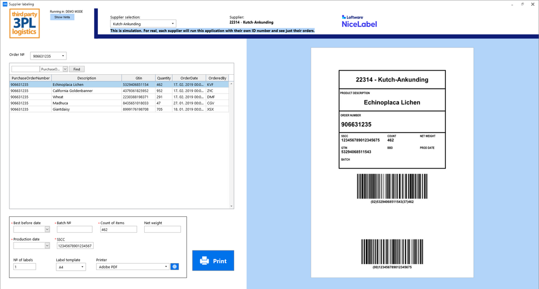
Task: Click the supplier name 22314 - Kutch-Ankunding
Action: click(x=251, y=22)
